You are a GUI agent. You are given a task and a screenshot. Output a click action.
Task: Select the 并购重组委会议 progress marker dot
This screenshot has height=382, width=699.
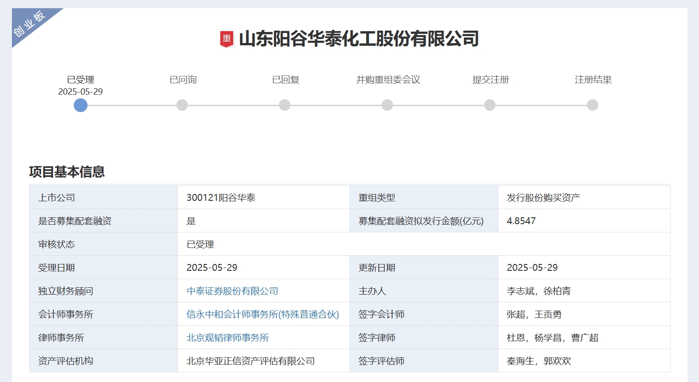388,105
